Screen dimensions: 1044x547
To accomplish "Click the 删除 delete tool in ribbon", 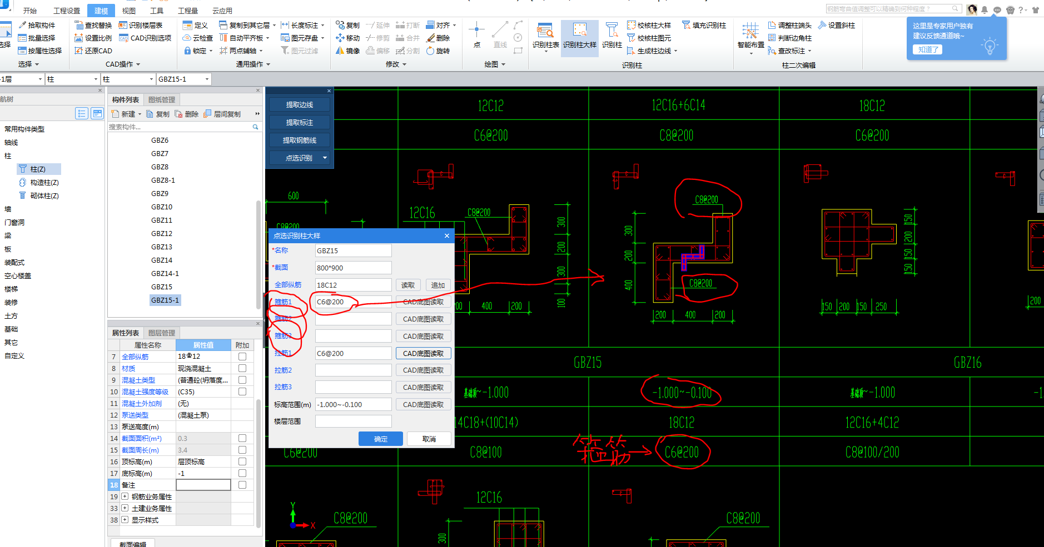I will pyautogui.click(x=439, y=38).
